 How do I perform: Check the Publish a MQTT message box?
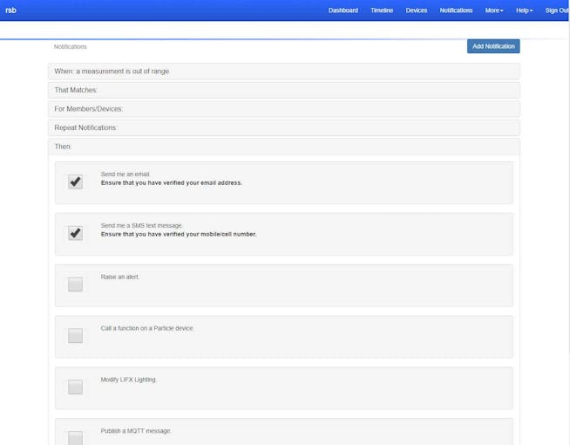(x=75, y=438)
